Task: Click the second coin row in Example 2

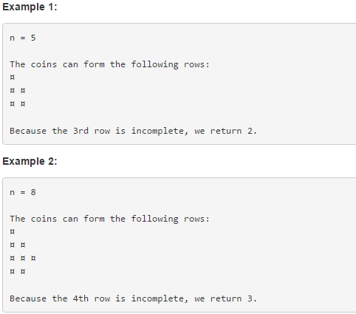Action: click(18, 245)
